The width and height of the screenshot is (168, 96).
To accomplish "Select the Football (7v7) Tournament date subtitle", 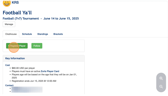I will point(41,18).
